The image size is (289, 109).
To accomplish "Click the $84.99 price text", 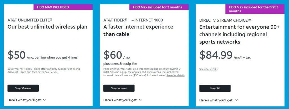I will click(216, 55).
